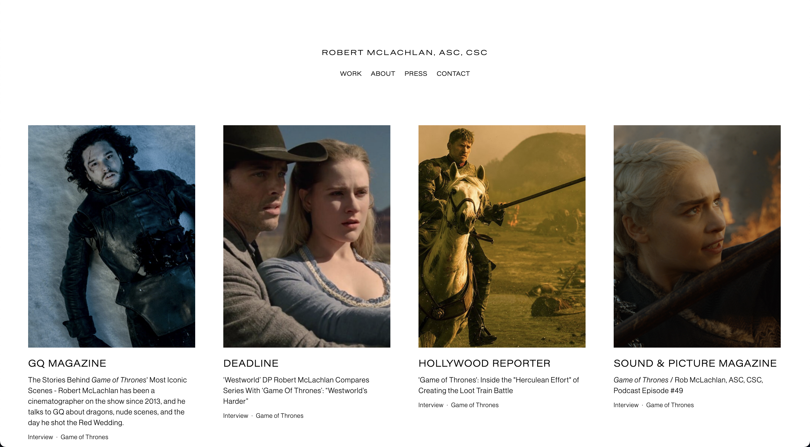Navigate to the CONTACT page

tap(453, 74)
